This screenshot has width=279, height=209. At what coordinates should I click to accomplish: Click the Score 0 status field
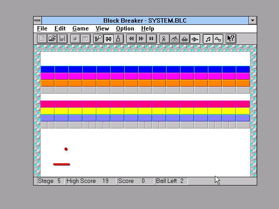pos(136,181)
